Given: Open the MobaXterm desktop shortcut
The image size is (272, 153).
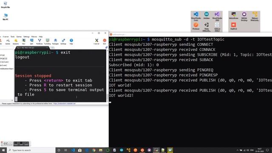Looking at the screenshot, I should click(x=233, y=15).
